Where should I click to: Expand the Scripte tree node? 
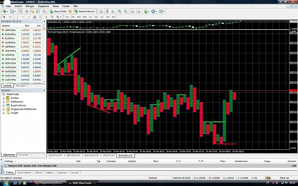3,113
